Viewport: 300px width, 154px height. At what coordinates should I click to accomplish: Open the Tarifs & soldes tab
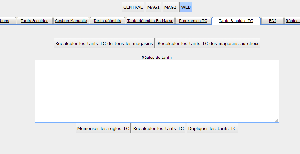click(34, 21)
